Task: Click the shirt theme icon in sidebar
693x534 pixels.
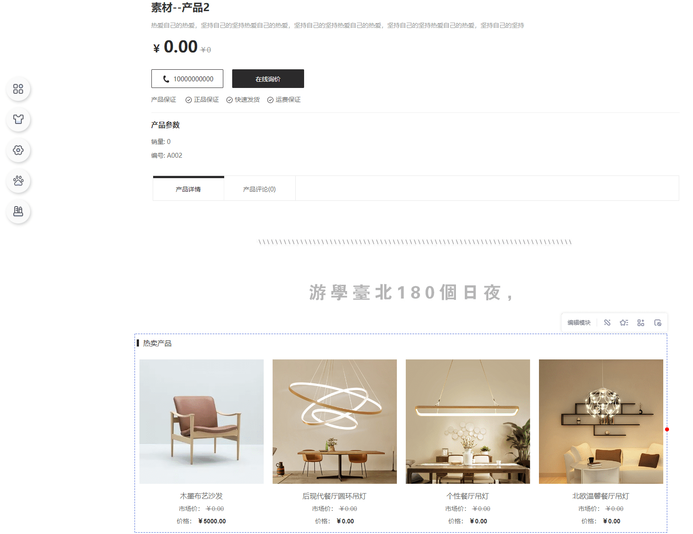Action: click(x=18, y=119)
